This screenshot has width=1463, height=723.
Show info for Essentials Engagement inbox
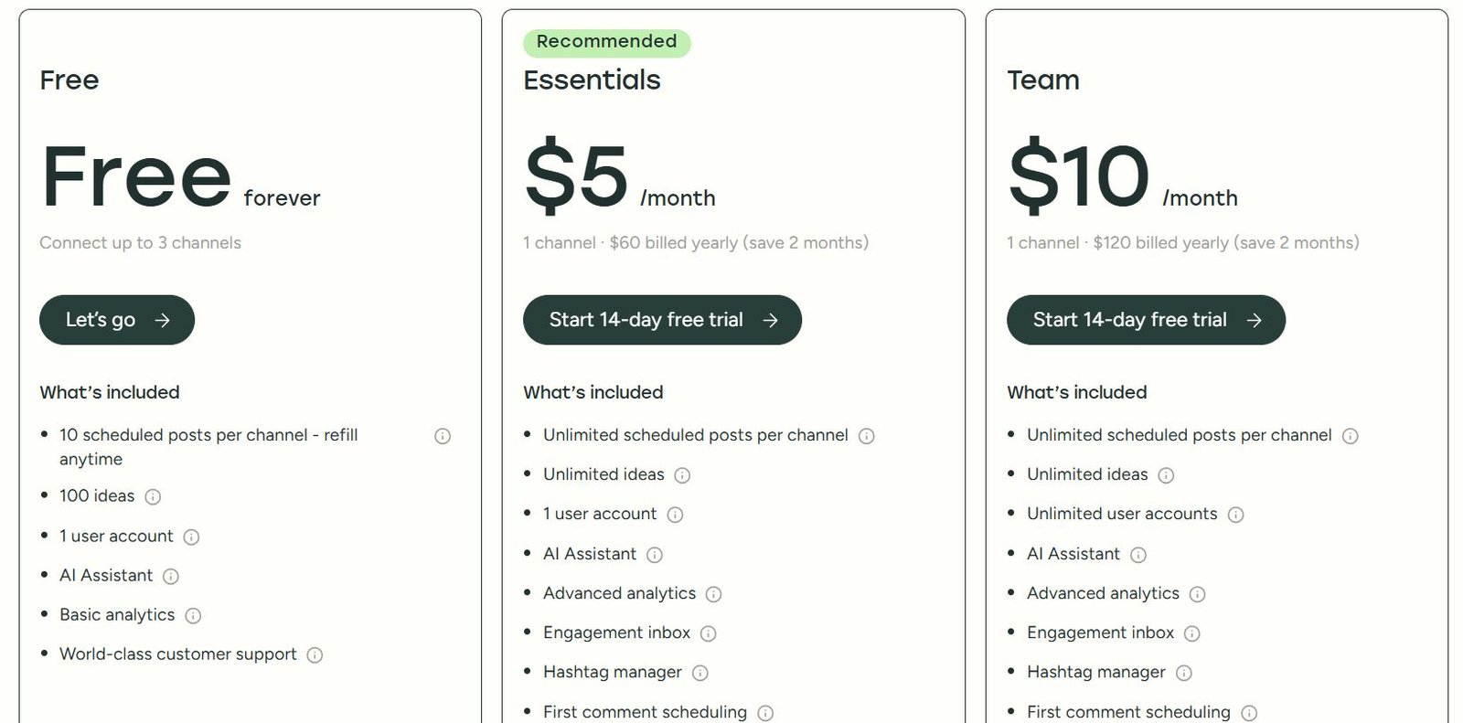(708, 633)
